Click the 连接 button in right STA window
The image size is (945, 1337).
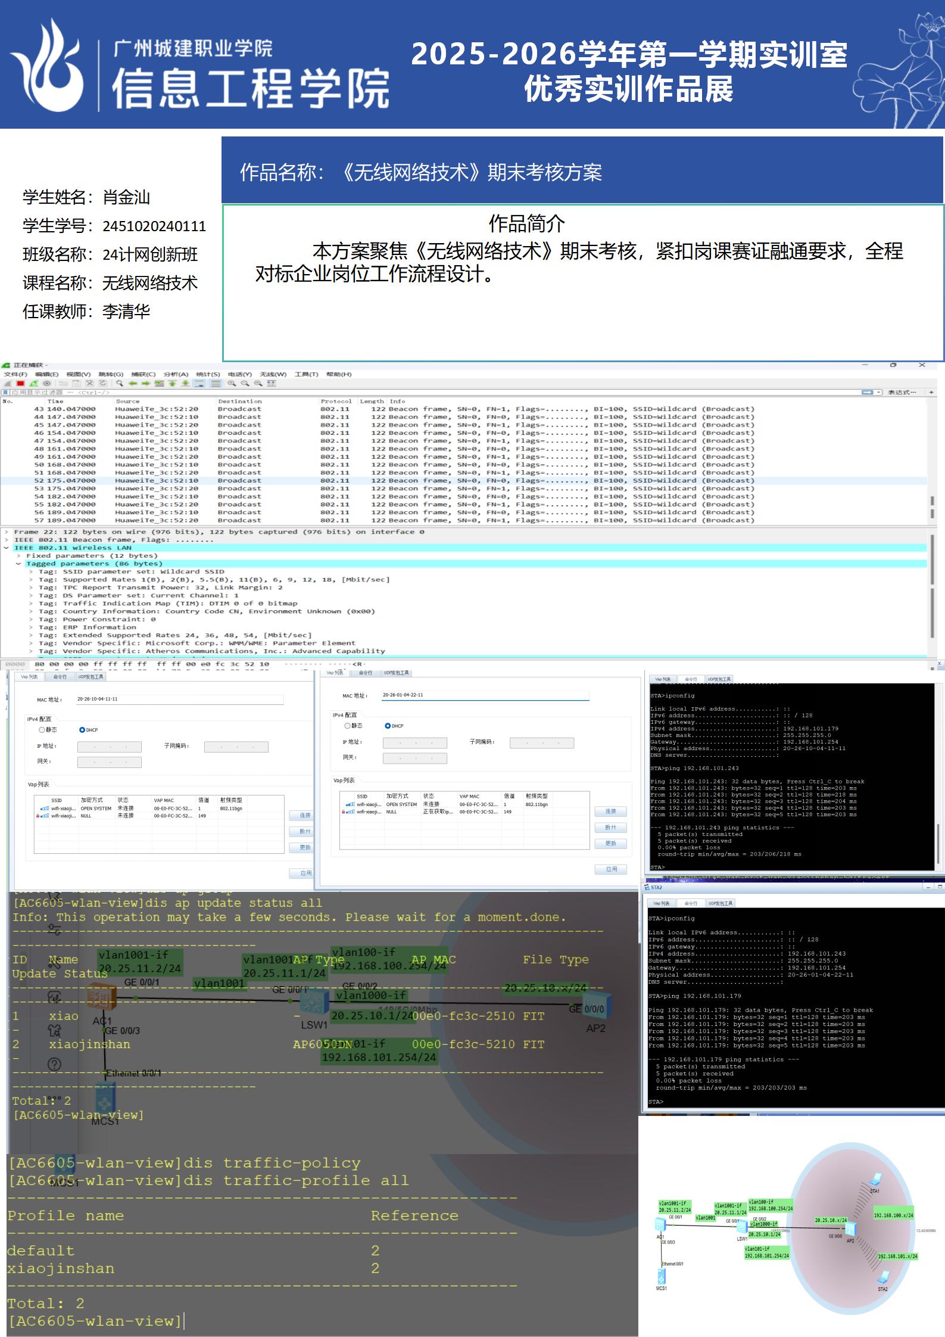point(610,811)
